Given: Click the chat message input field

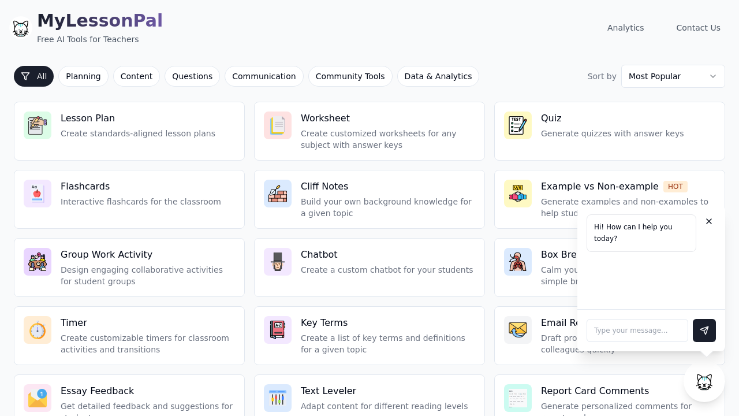Looking at the screenshot, I should point(637,330).
